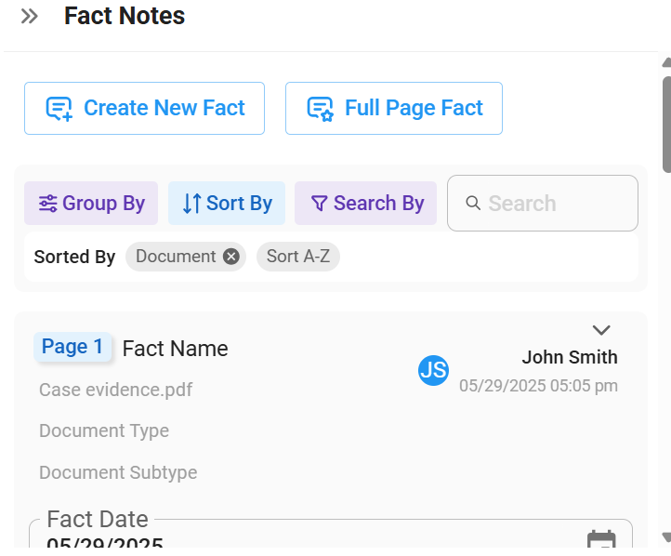Open the Sort By options
This screenshot has width=671, height=556.
coord(227,204)
